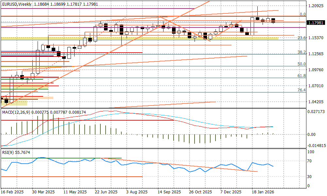This screenshot has width=327, height=196.
Task: Click the green horizontal line in RSI panel
Action: tap(65, 158)
